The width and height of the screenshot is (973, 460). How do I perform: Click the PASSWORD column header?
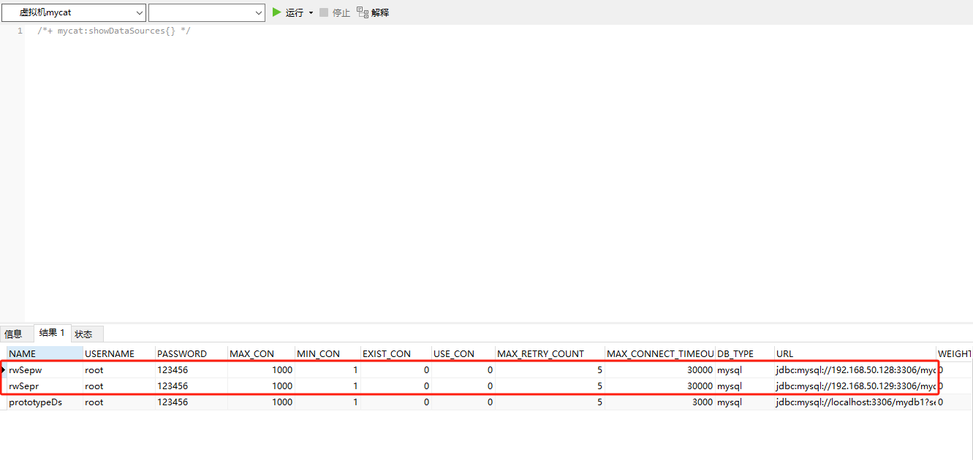[182, 353]
